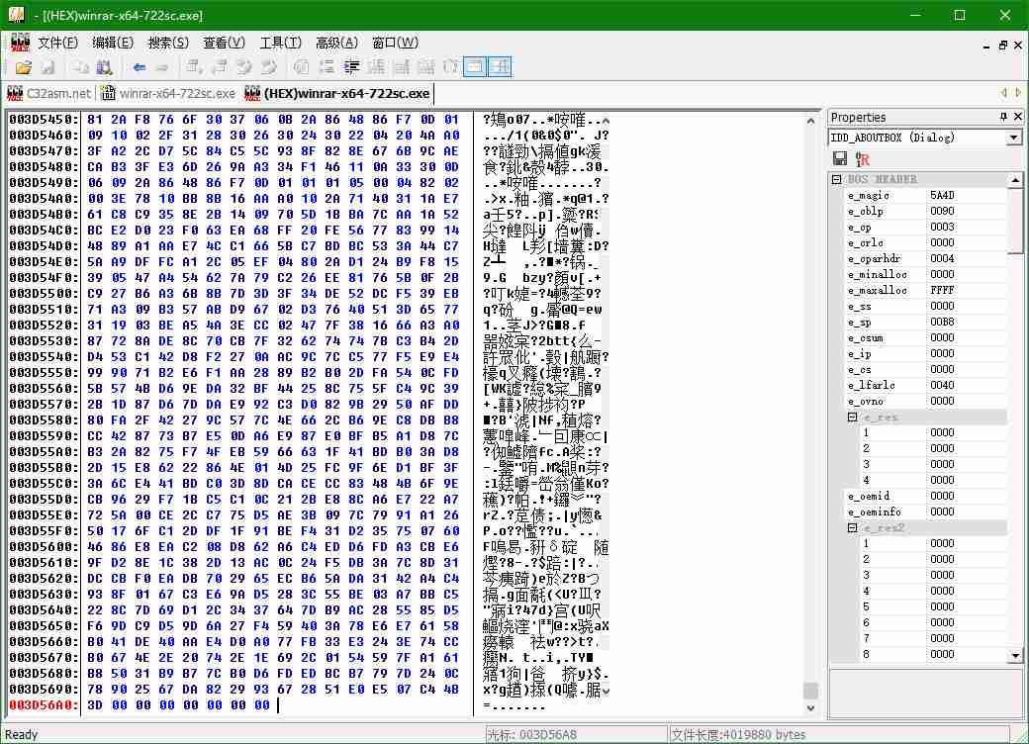Go back with the blue left arrow
Image resolution: width=1029 pixels, height=744 pixels.
tap(140, 67)
